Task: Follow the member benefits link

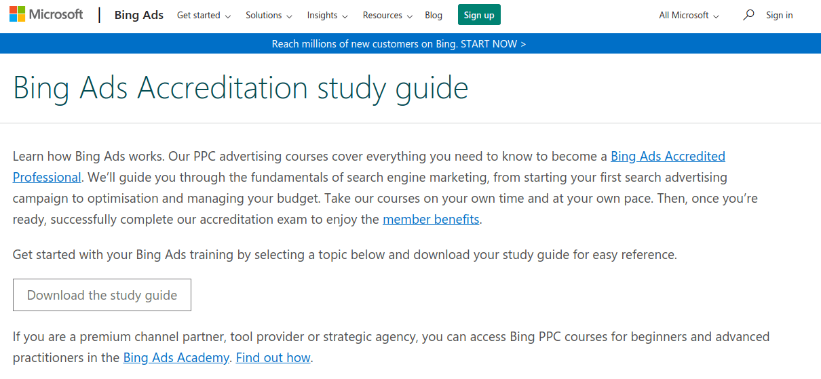Action: click(431, 219)
